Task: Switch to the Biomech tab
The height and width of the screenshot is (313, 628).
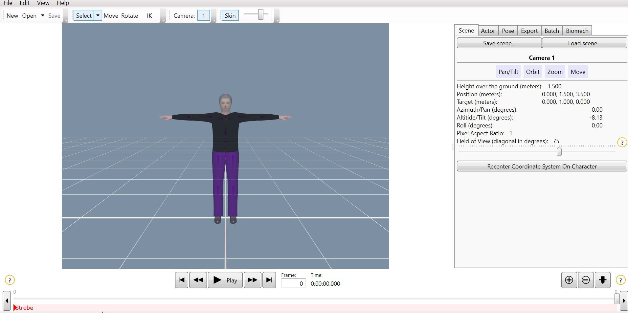Action: [x=577, y=31]
